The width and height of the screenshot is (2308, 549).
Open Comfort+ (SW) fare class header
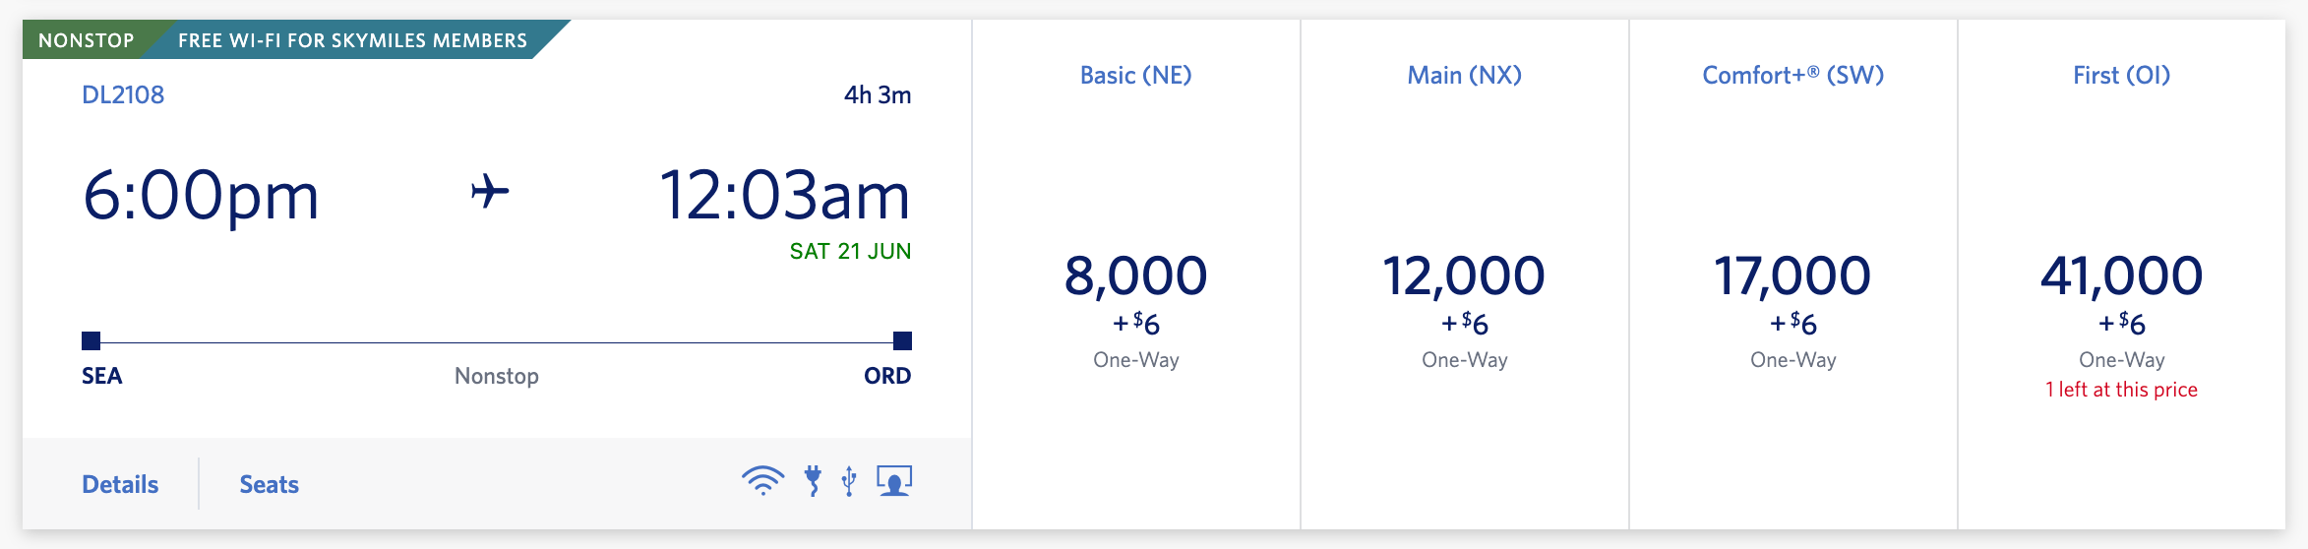tap(1792, 76)
